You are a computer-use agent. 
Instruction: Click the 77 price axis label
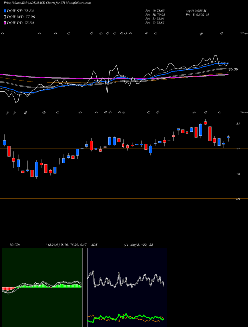point(238,149)
